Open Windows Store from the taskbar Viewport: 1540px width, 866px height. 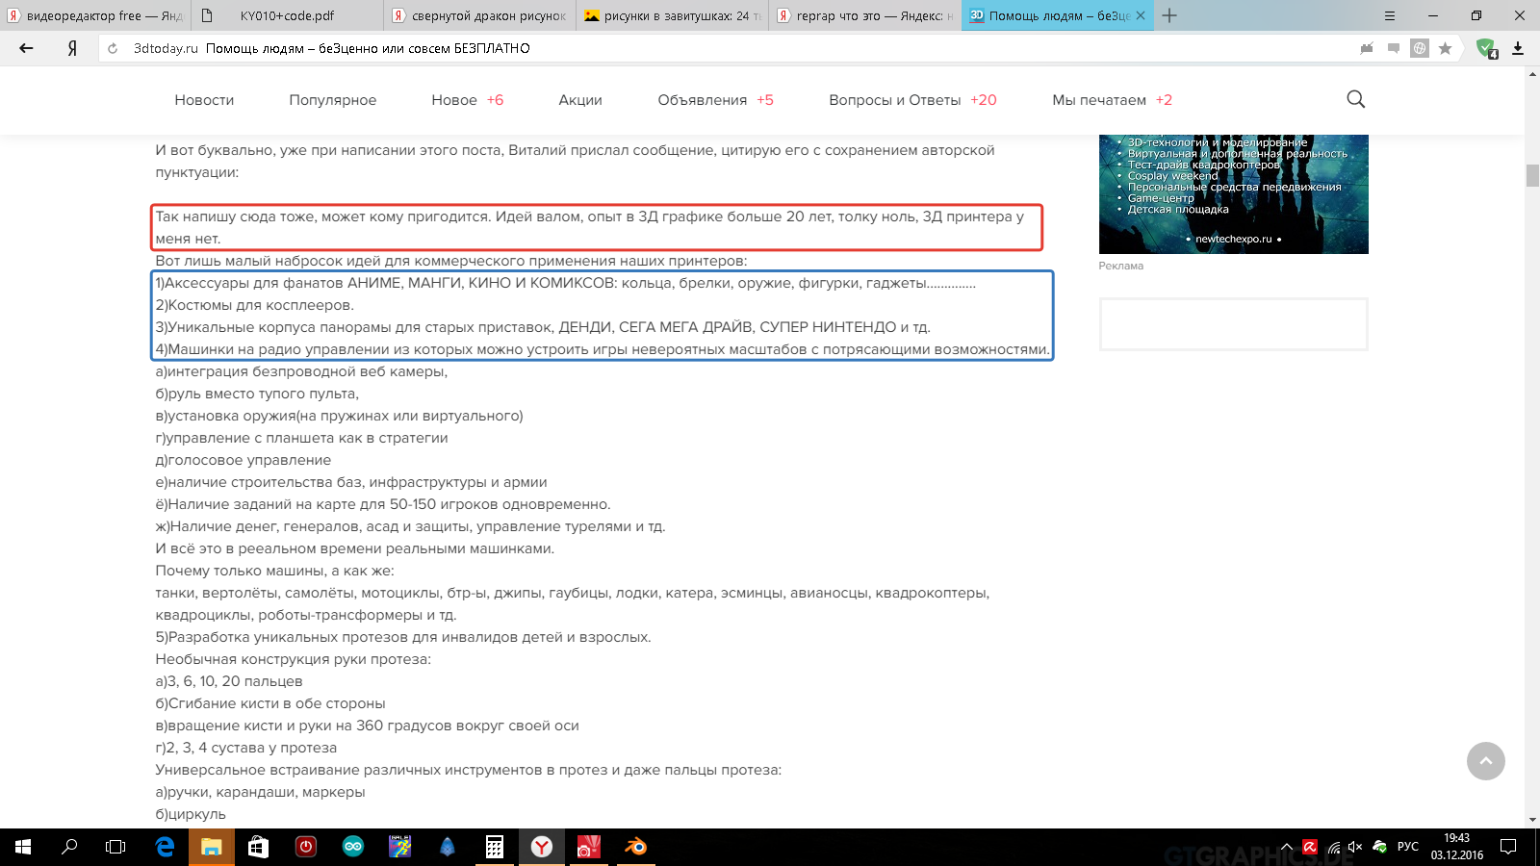[x=258, y=847]
